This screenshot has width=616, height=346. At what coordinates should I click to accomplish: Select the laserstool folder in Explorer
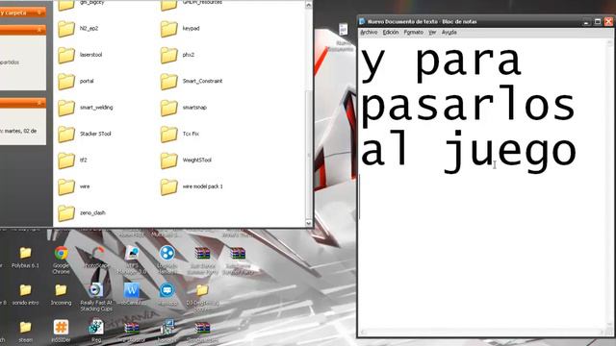click(x=80, y=55)
